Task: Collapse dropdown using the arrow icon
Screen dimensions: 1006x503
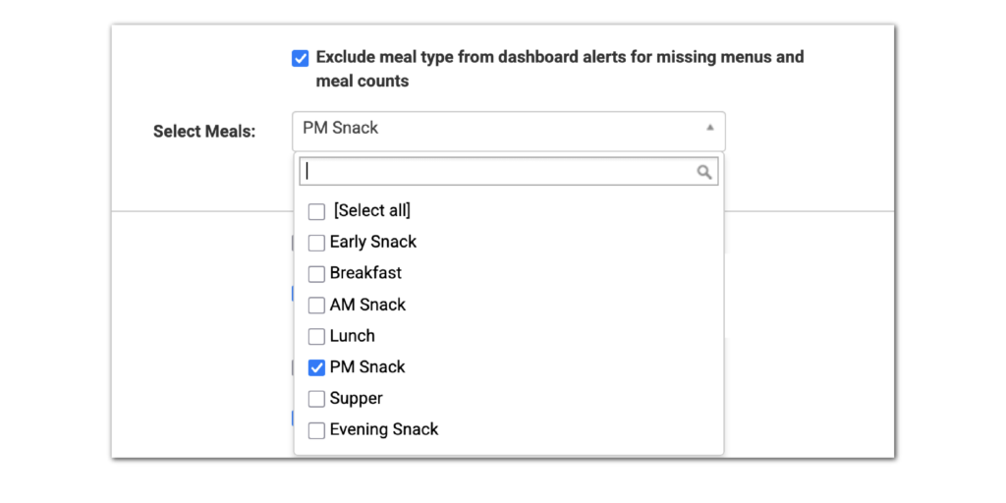Action: pyautogui.click(x=709, y=128)
